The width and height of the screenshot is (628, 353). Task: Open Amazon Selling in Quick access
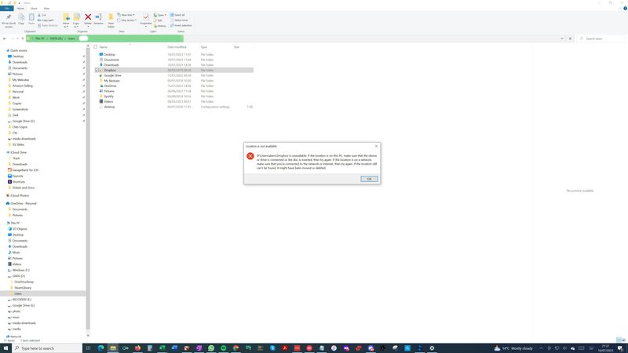(x=23, y=86)
